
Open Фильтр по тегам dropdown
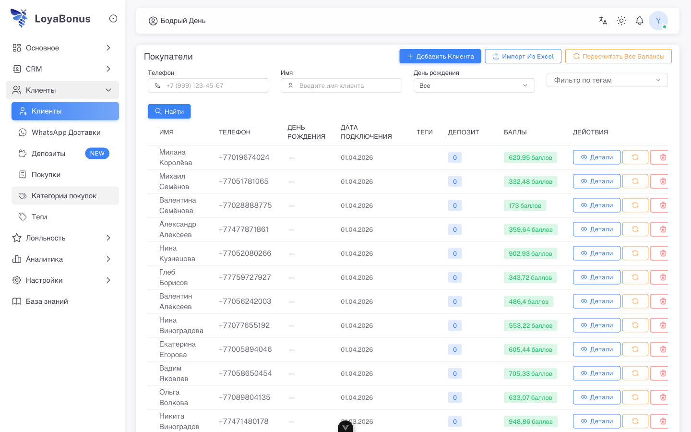pos(607,80)
